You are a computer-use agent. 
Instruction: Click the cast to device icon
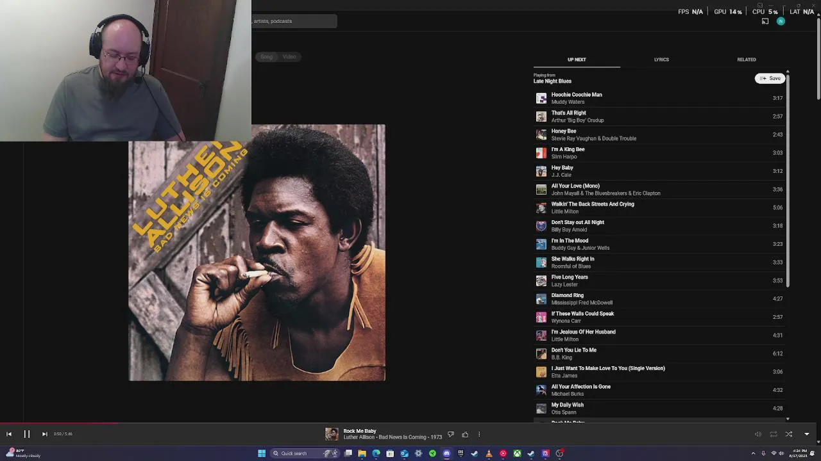[765, 21]
